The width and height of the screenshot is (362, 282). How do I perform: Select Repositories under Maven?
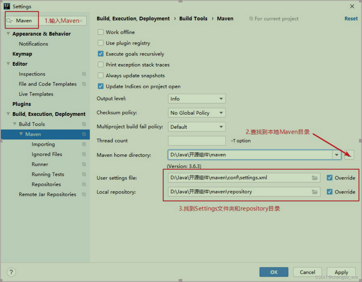46,184
